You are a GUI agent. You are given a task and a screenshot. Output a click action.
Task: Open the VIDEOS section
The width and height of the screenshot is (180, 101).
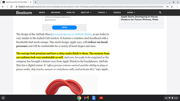click(x=117, y=12)
